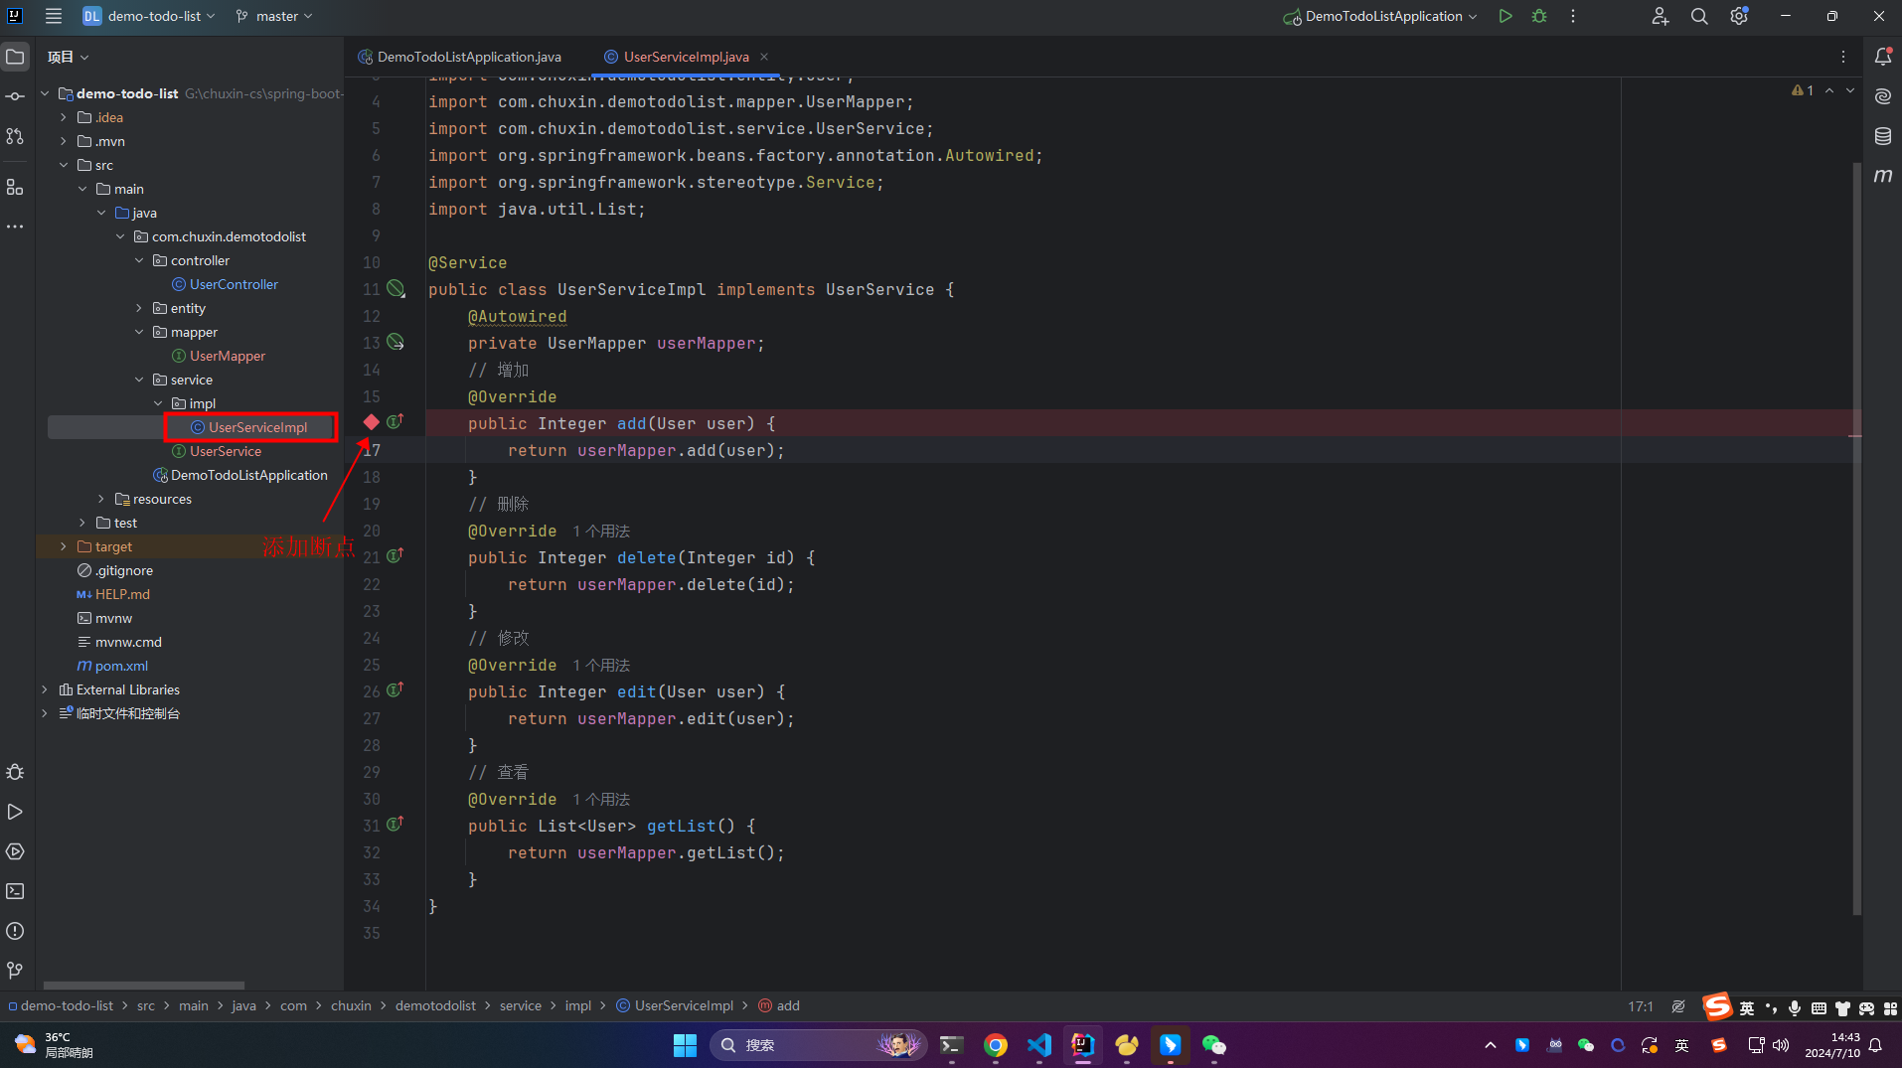Open the 项目 view dropdown
Viewport: 1902px width, 1068px height.
click(69, 57)
